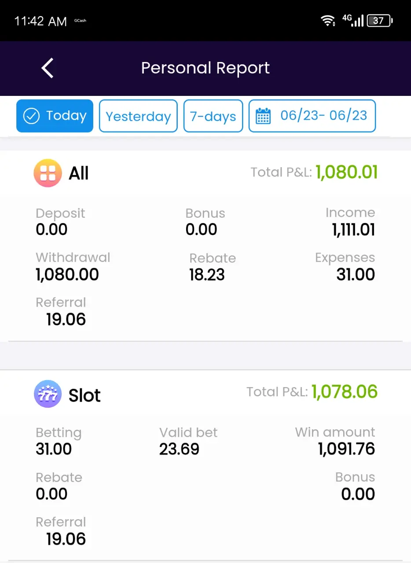Click the Personal Report title
Image resolution: width=411 pixels, height=563 pixels.
[205, 68]
